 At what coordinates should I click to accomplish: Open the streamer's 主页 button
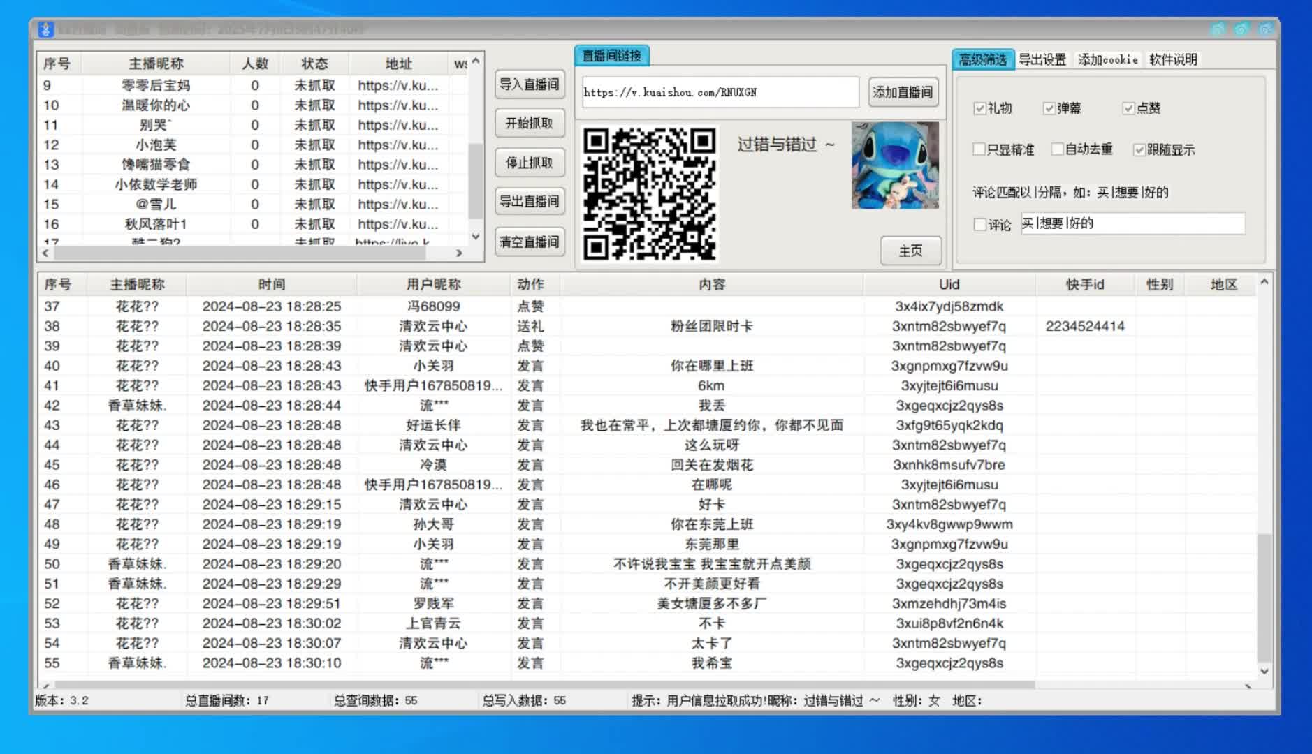[910, 251]
